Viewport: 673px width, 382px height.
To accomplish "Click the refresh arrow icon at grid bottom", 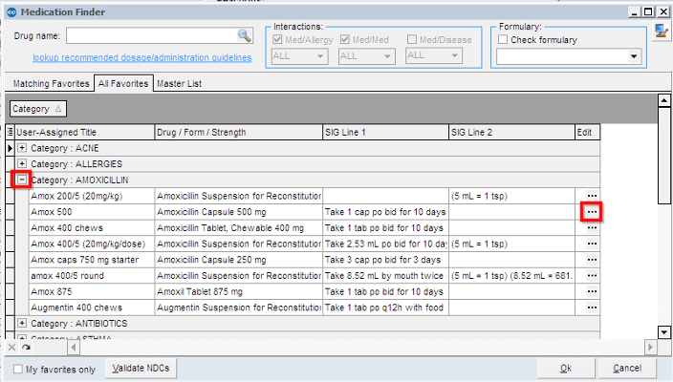I will (x=26, y=348).
